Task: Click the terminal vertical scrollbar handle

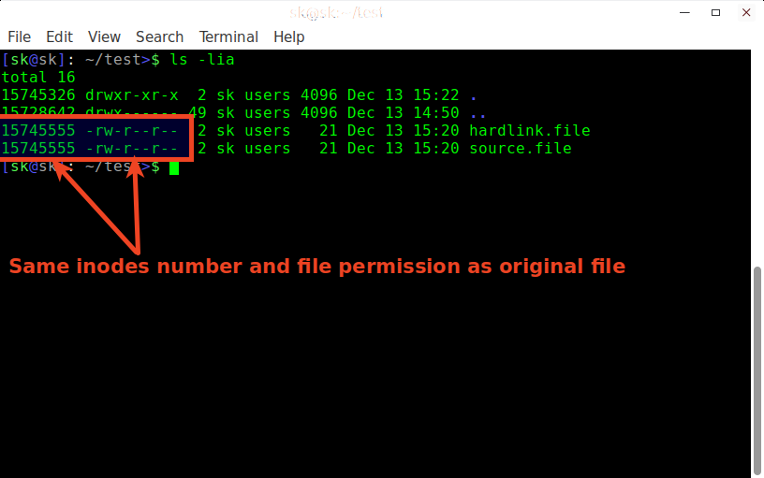Action: pyautogui.click(x=757, y=369)
